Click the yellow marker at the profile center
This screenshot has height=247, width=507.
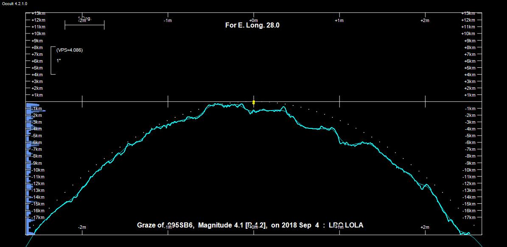click(254, 102)
